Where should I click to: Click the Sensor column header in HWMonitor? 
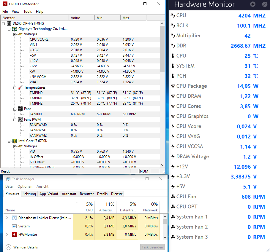point(35,18)
